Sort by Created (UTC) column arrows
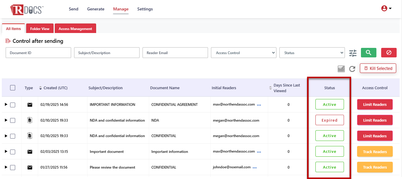 point(40,88)
